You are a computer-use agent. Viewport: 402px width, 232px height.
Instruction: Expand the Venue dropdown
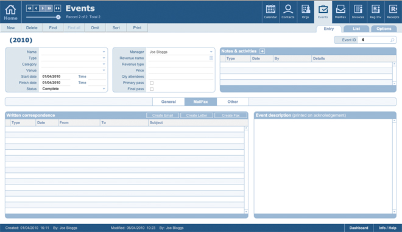pyautogui.click(x=104, y=70)
